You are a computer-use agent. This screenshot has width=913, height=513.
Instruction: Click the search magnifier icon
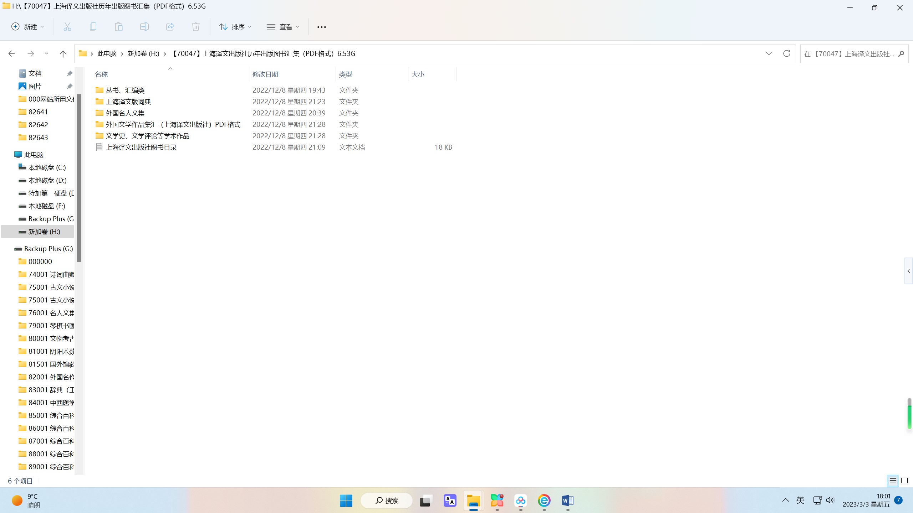point(901,54)
